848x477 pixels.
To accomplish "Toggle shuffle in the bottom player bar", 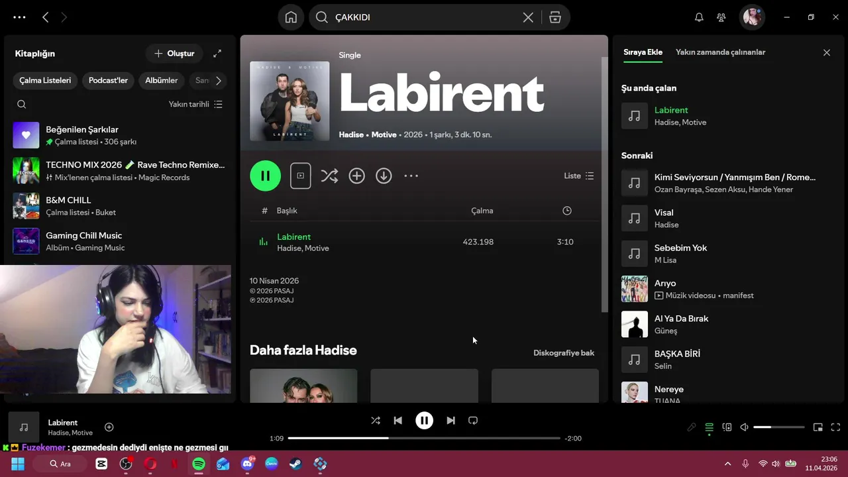I will [376, 421].
